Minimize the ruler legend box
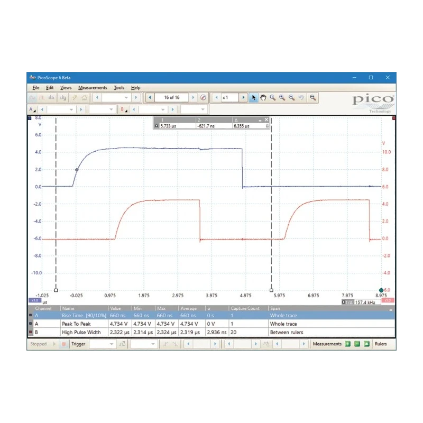The image size is (423, 423). [x=260, y=121]
